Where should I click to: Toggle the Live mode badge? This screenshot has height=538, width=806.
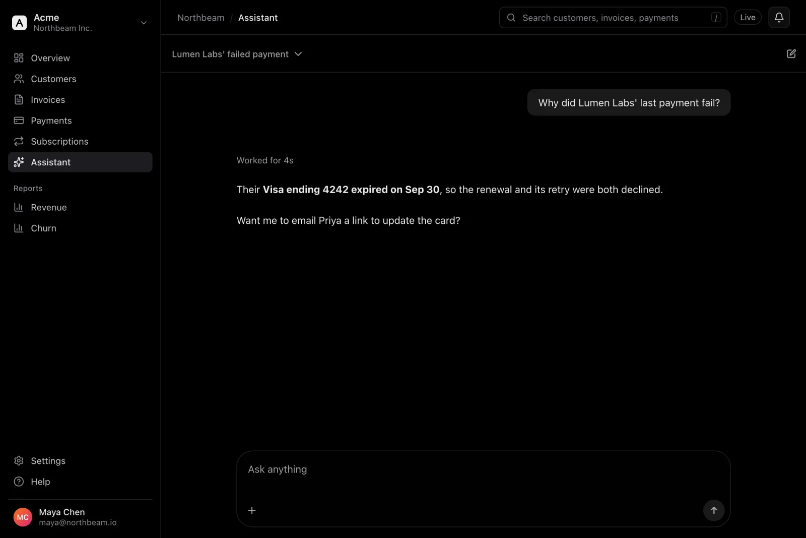748,18
